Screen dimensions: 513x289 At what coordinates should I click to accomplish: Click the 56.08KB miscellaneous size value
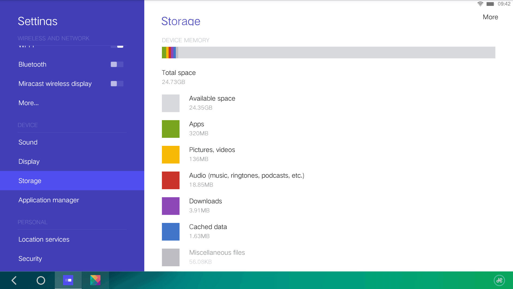[200, 262]
